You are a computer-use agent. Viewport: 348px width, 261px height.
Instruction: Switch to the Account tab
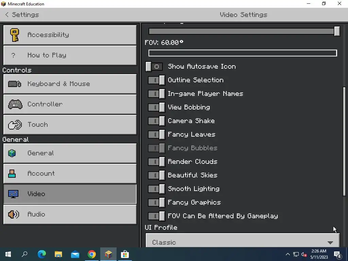coord(70,174)
